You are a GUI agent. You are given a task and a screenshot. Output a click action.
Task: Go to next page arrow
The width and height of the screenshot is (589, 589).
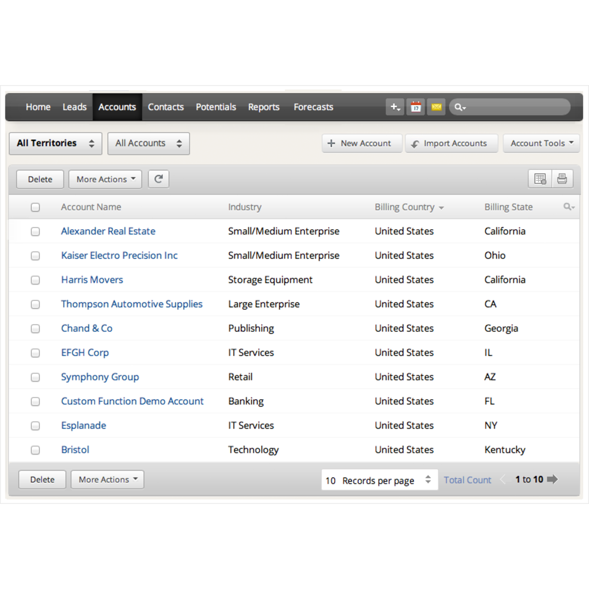tap(552, 479)
